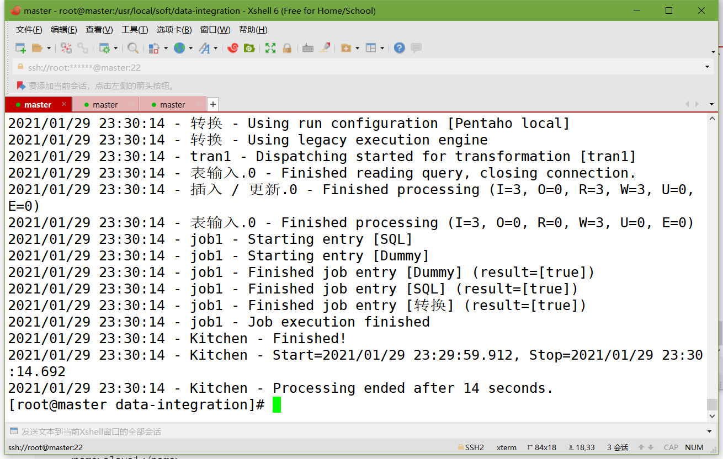Launch Xftp with the red swirl icon
Image resolution: width=723 pixels, height=459 pixels.
tap(233, 48)
